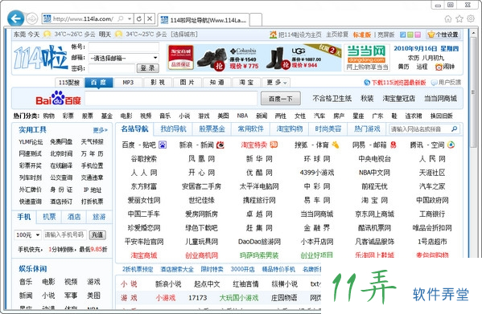The width and height of the screenshot is (482, 314).
Task: Stop loading with the X icon in address bar
Action: pos(150,19)
